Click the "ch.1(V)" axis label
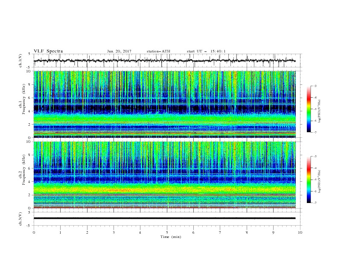 pos(20,61)
